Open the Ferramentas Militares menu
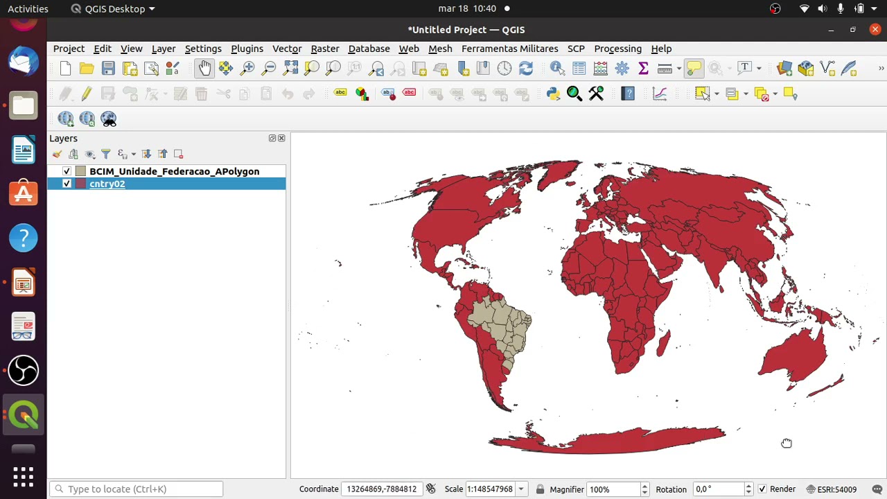The height and width of the screenshot is (499, 887). pos(509,49)
